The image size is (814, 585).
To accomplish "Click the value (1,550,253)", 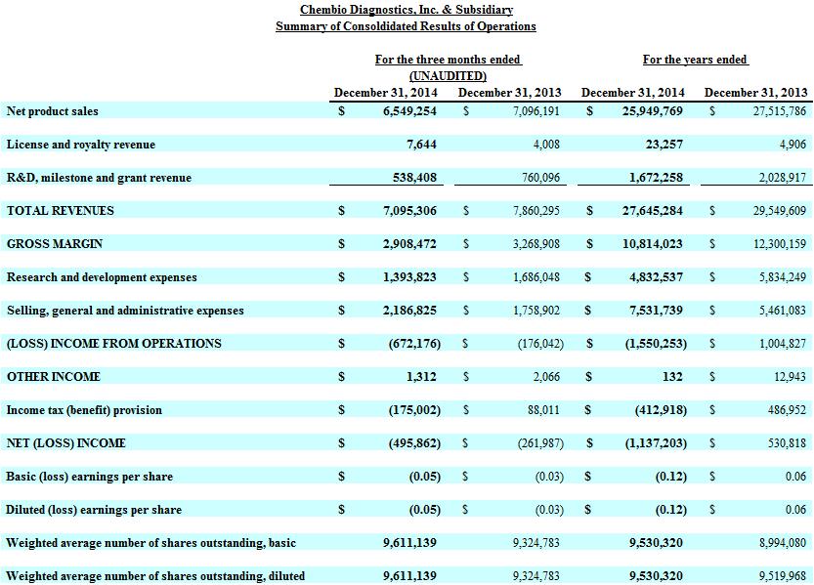I will pos(656,344).
